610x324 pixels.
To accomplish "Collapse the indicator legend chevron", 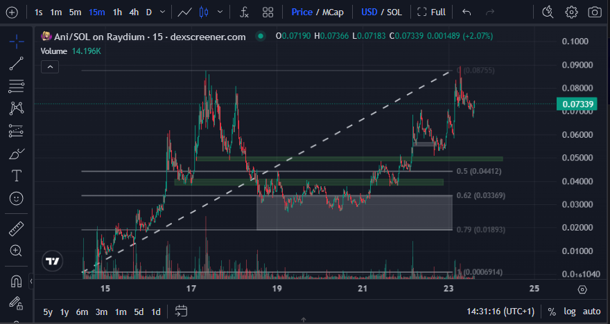I will tap(50, 67).
